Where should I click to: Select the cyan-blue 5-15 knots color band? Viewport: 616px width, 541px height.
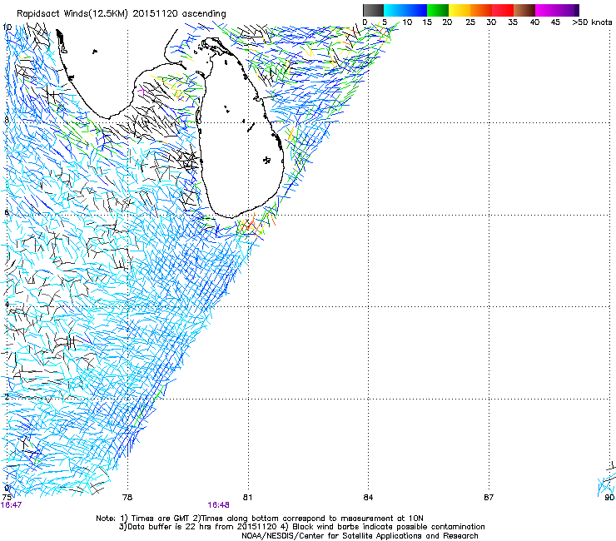click(x=405, y=10)
